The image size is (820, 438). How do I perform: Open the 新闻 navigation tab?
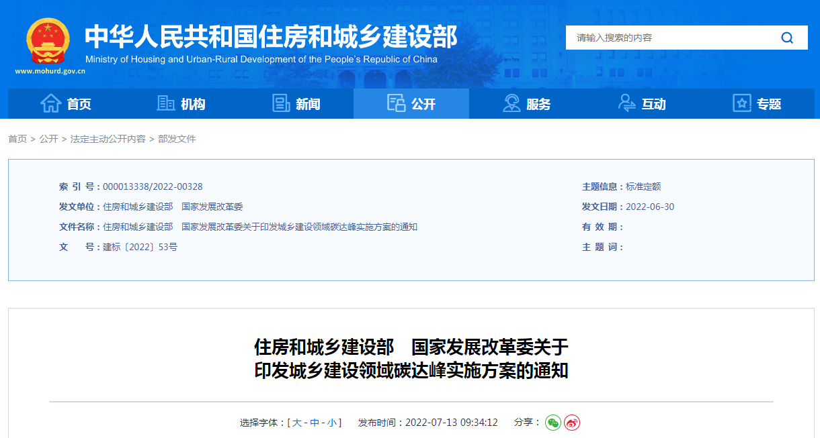point(296,103)
